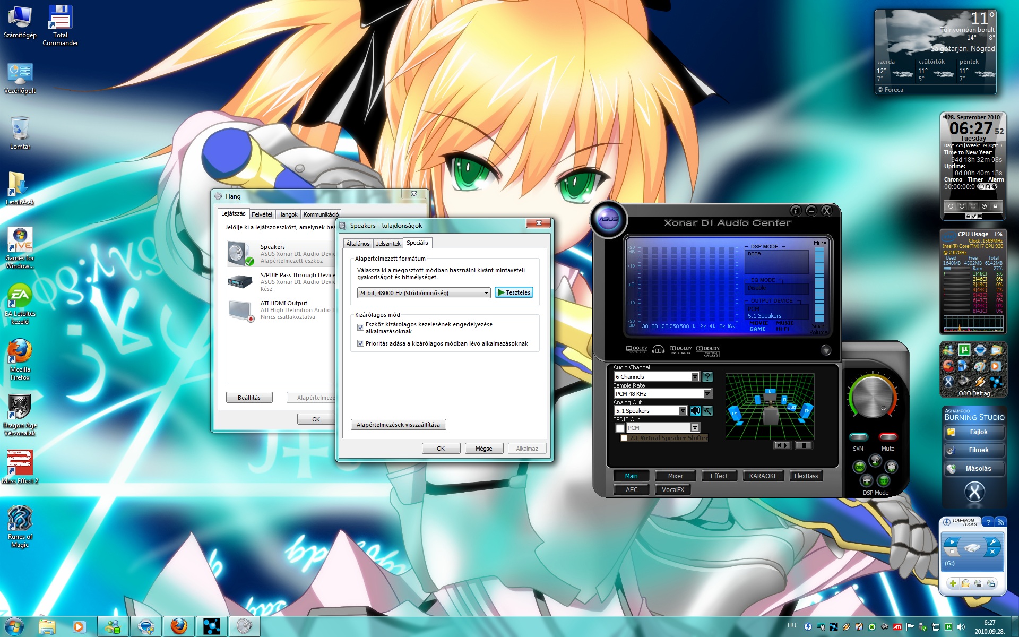The width and height of the screenshot is (1019, 637).
Task: Click the Audio Channel help question mark
Action: tap(707, 377)
